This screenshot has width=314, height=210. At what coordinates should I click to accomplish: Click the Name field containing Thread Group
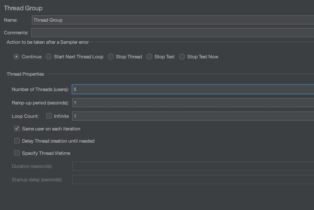pos(173,20)
